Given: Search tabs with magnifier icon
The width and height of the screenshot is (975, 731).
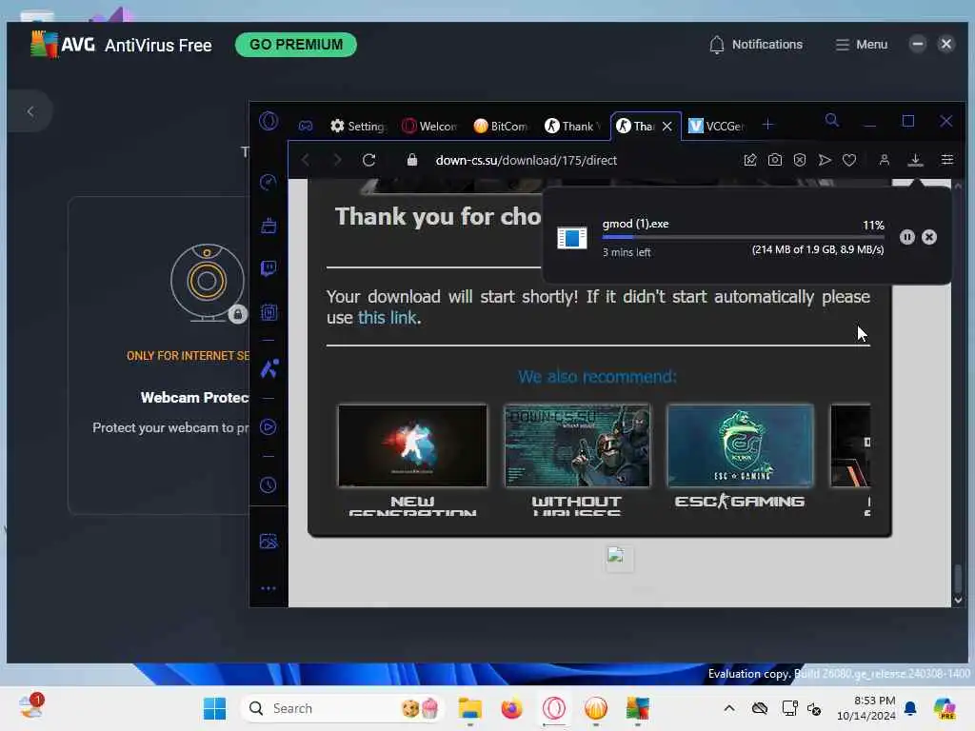Looking at the screenshot, I should (x=832, y=121).
